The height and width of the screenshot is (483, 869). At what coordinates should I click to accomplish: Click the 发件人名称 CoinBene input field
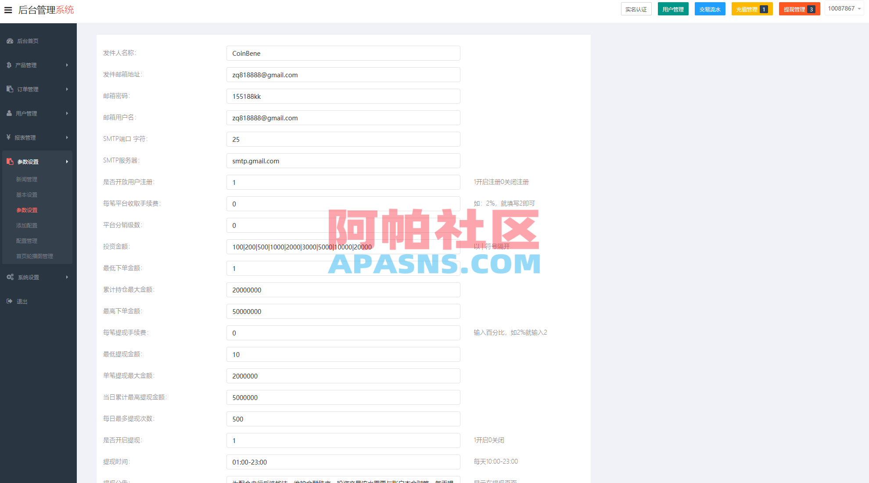343,53
